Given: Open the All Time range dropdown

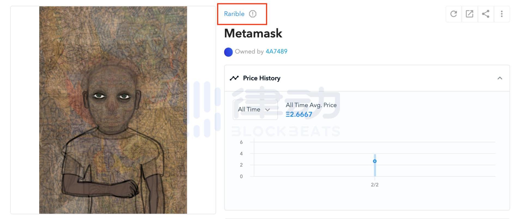Looking at the screenshot, I should pos(255,109).
